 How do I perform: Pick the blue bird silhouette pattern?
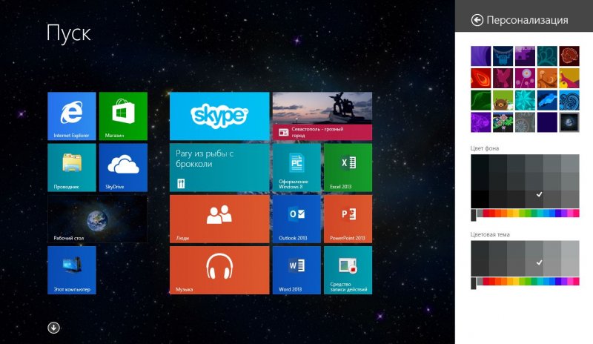[547, 100]
